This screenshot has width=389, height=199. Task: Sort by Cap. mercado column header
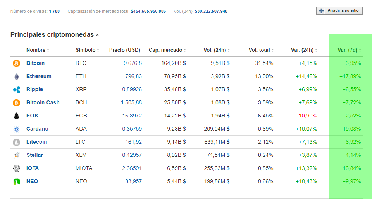click(167, 50)
